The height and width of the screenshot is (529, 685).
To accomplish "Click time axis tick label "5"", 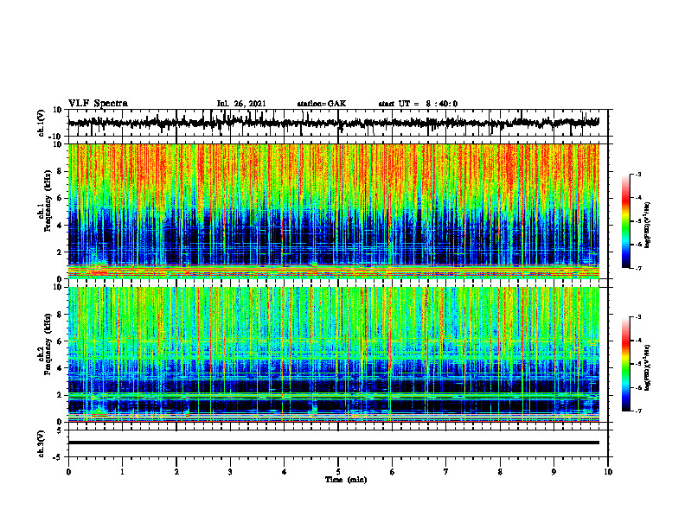I will [338, 472].
